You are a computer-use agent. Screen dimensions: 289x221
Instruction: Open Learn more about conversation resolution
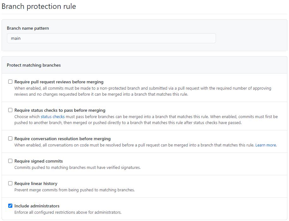(x=266, y=145)
